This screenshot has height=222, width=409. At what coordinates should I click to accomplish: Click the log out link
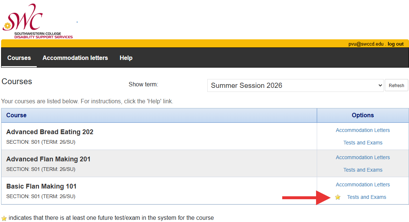[395, 44]
